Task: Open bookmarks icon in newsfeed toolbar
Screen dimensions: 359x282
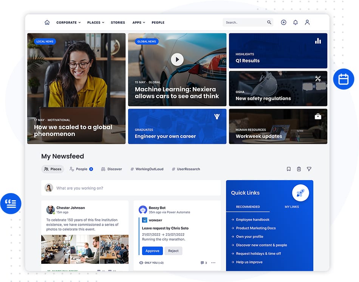Action: pyautogui.click(x=288, y=169)
